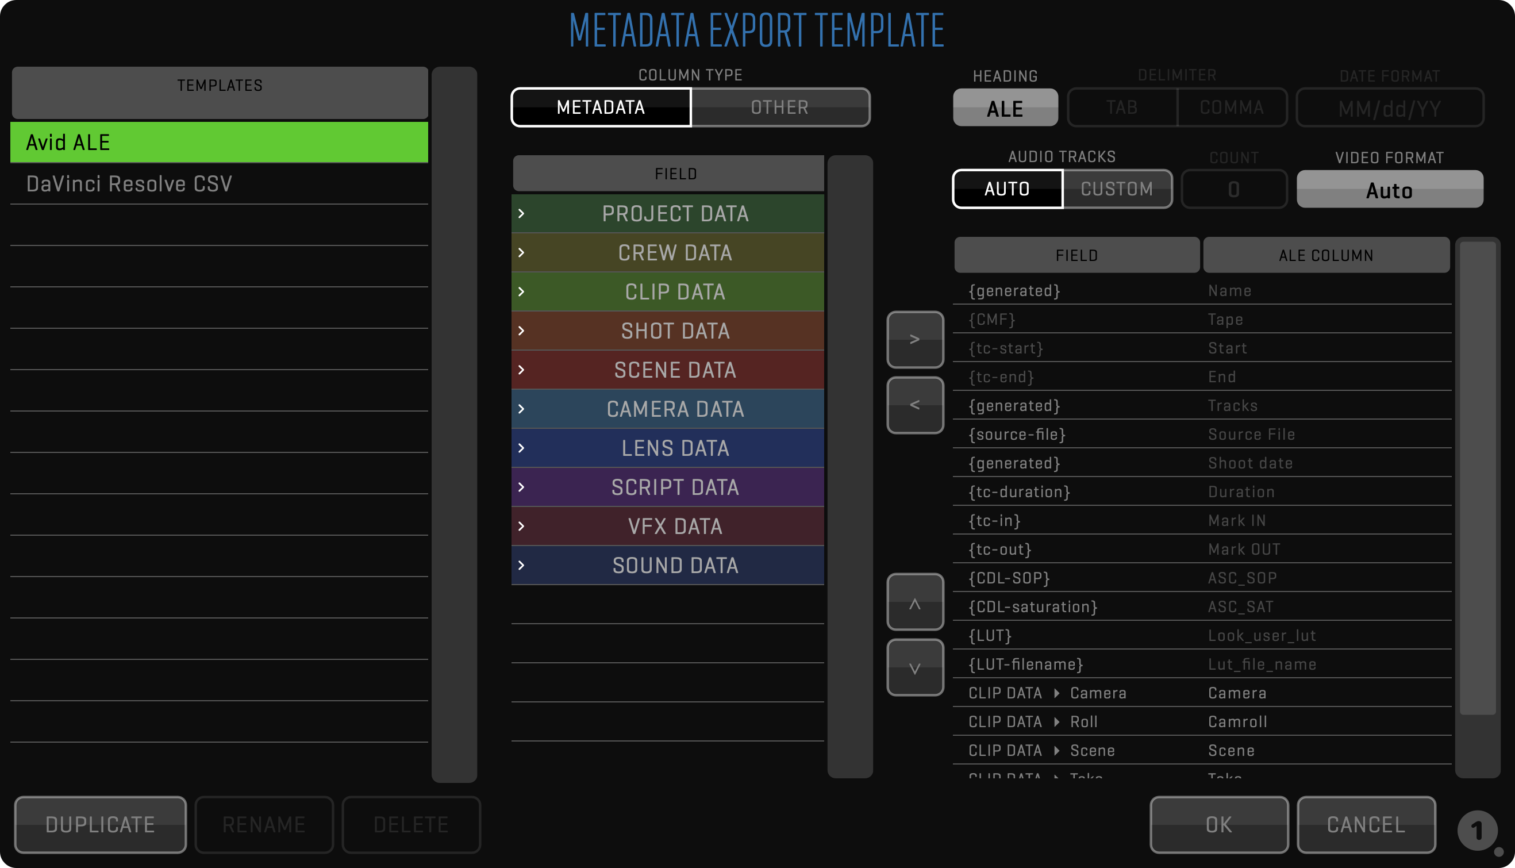
Task: Expand the LENS DATA chevron
Action: click(x=521, y=448)
